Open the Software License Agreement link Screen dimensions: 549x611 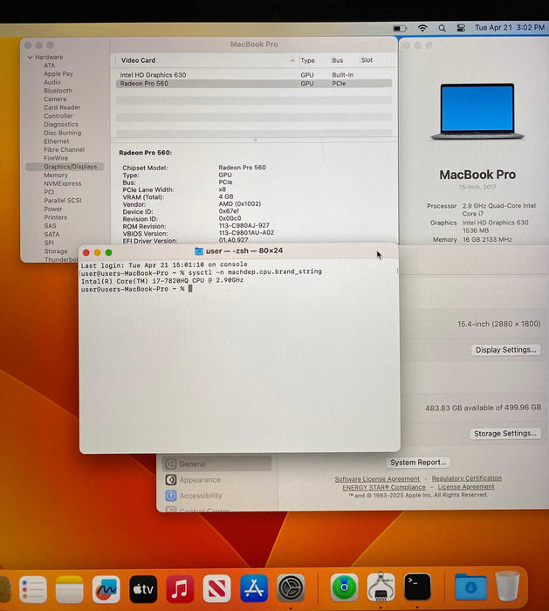click(x=377, y=479)
